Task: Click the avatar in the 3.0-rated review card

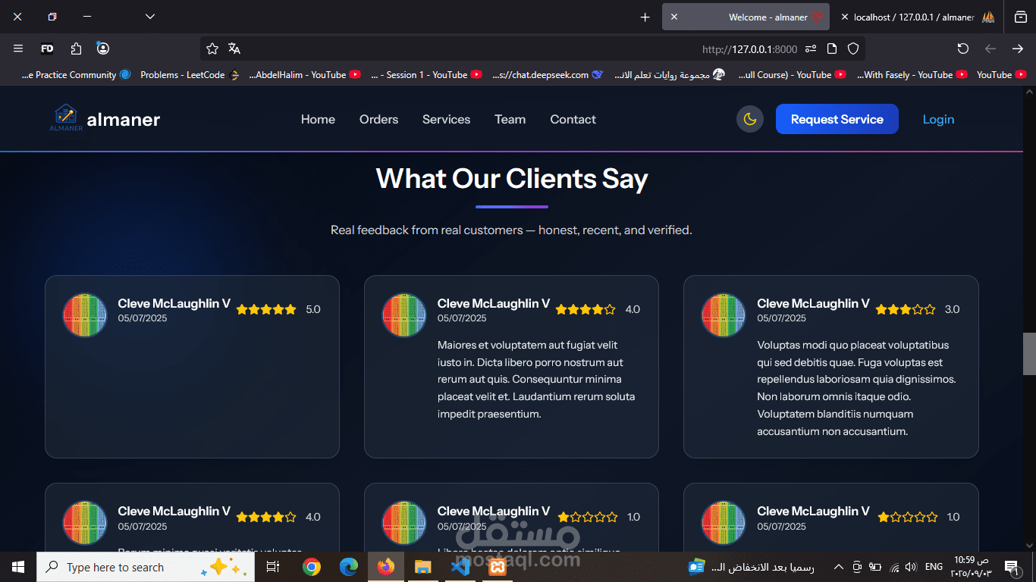Action: click(x=724, y=314)
